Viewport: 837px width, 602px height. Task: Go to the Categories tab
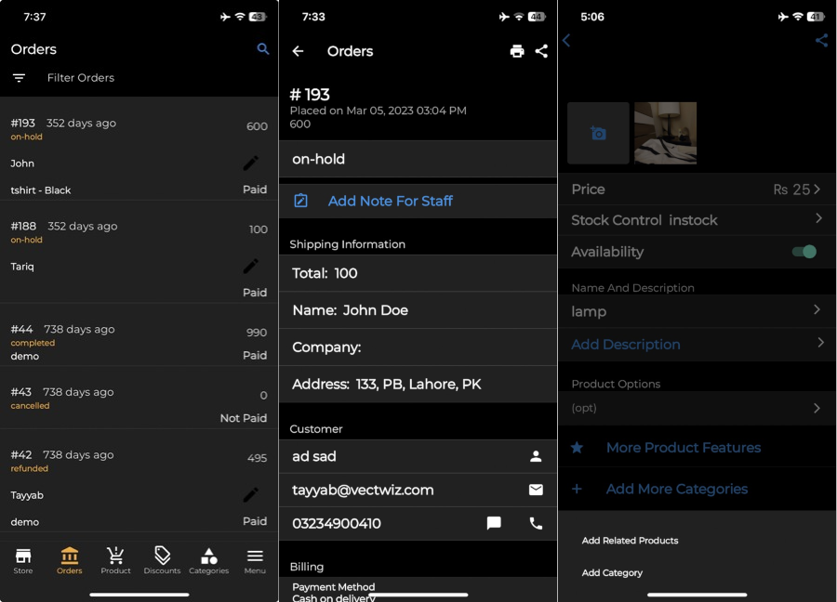208,560
